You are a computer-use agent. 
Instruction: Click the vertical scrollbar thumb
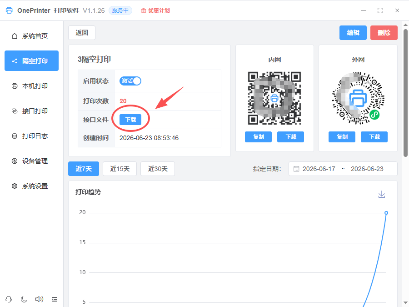[405, 93]
